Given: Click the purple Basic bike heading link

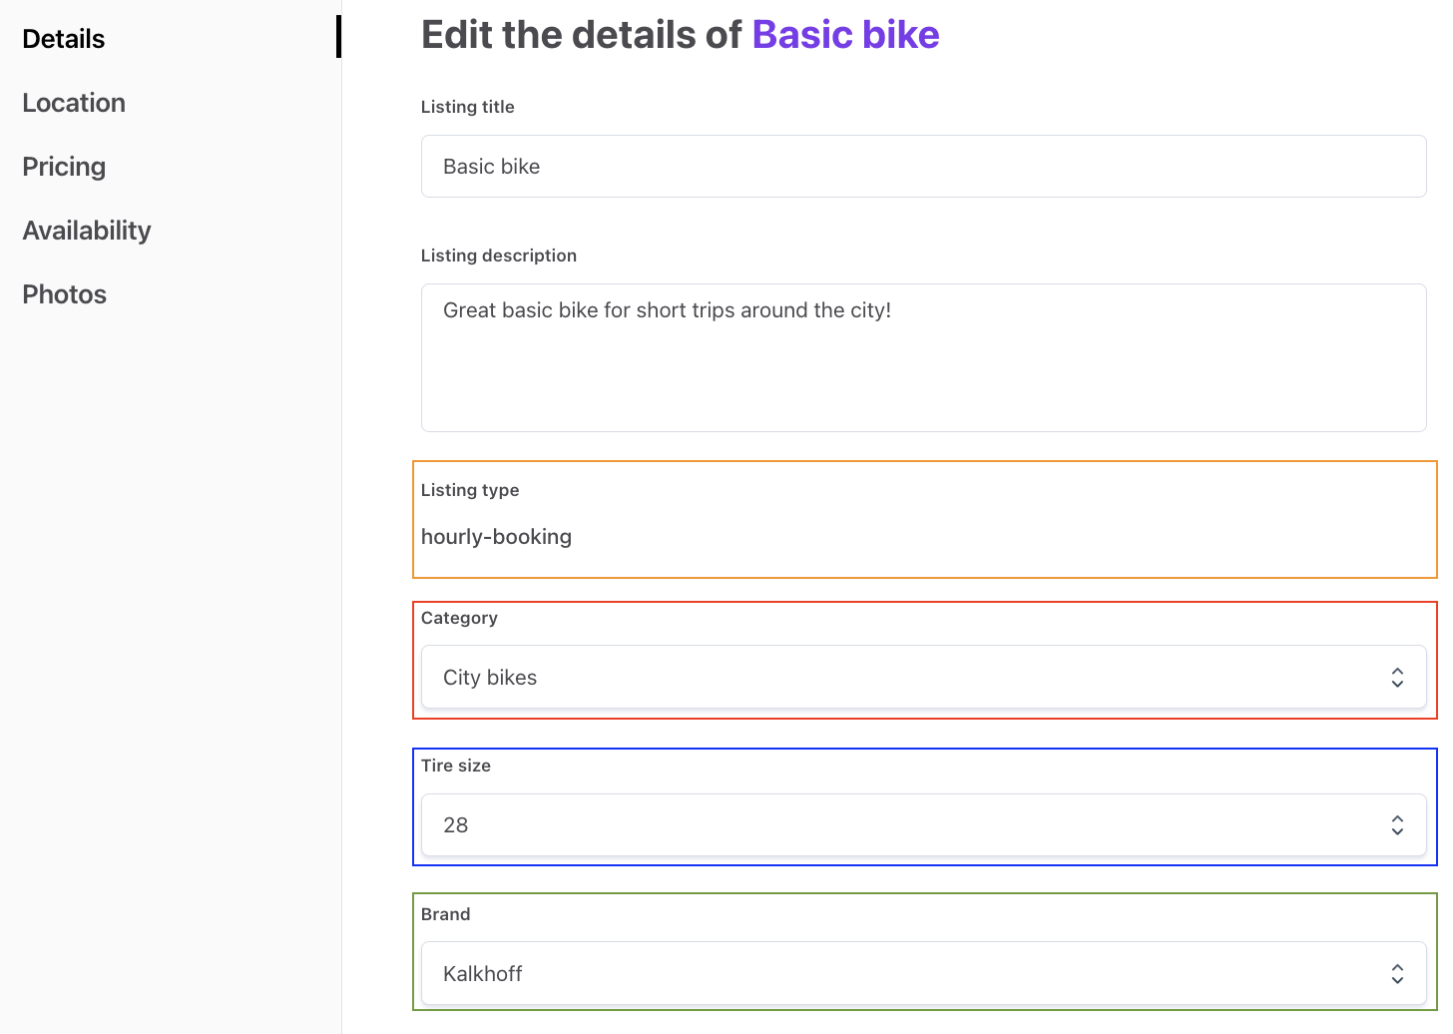Looking at the screenshot, I should (x=845, y=35).
